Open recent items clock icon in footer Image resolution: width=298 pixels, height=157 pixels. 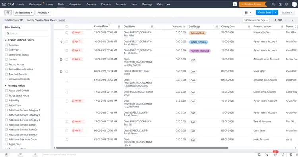(283, 155)
